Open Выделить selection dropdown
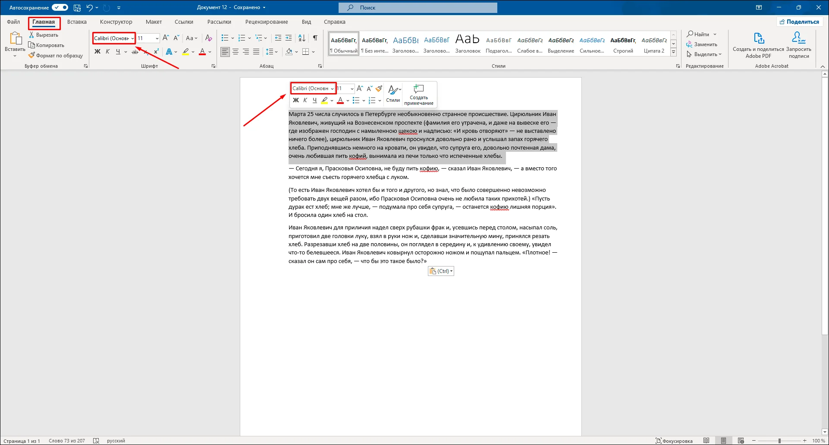The width and height of the screenshot is (829, 445). [704, 54]
